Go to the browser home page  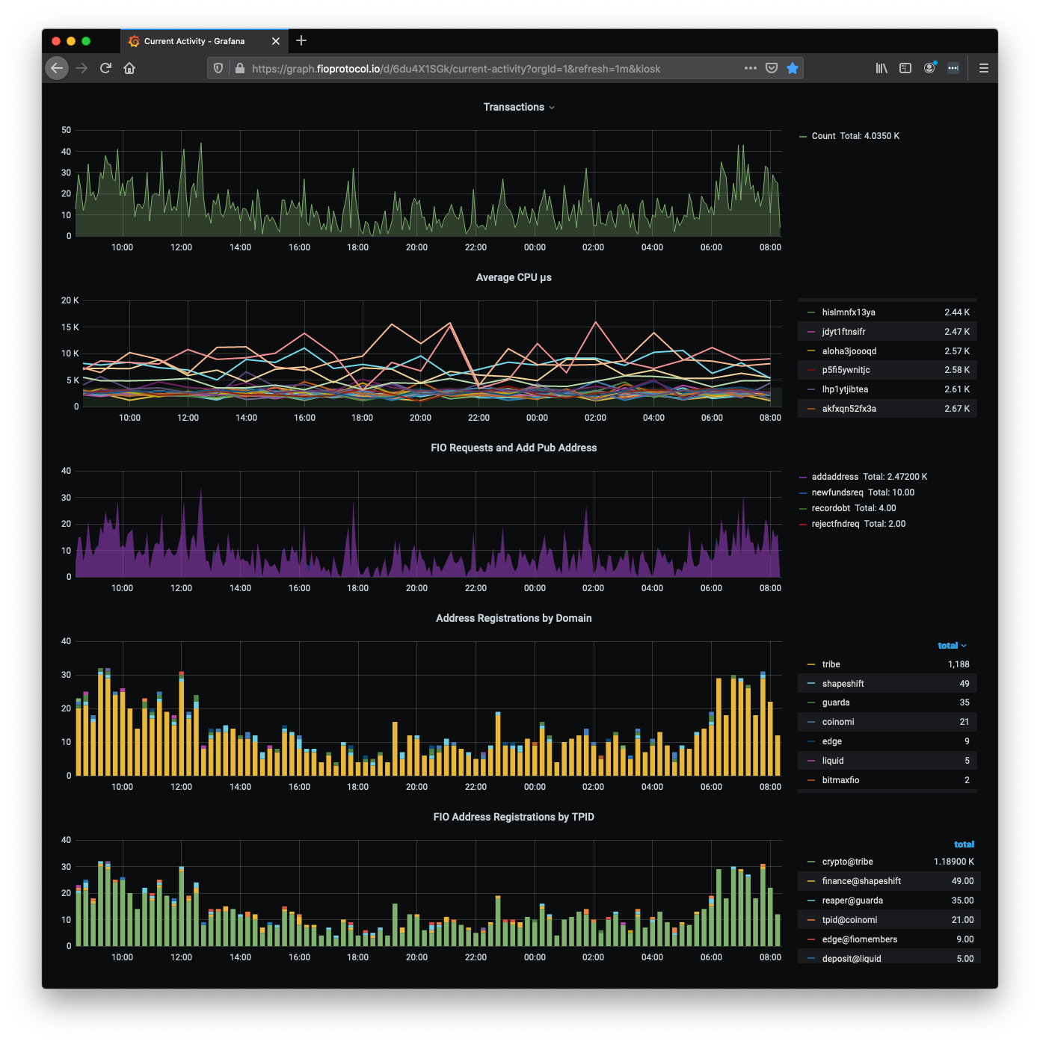pyautogui.click(x=129, y=68)
